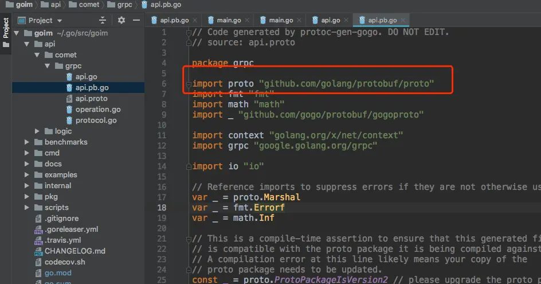The height and width of the screenshot is (284, 541).
Task: Expand the examples folder
Action: [x=26, y=175]
